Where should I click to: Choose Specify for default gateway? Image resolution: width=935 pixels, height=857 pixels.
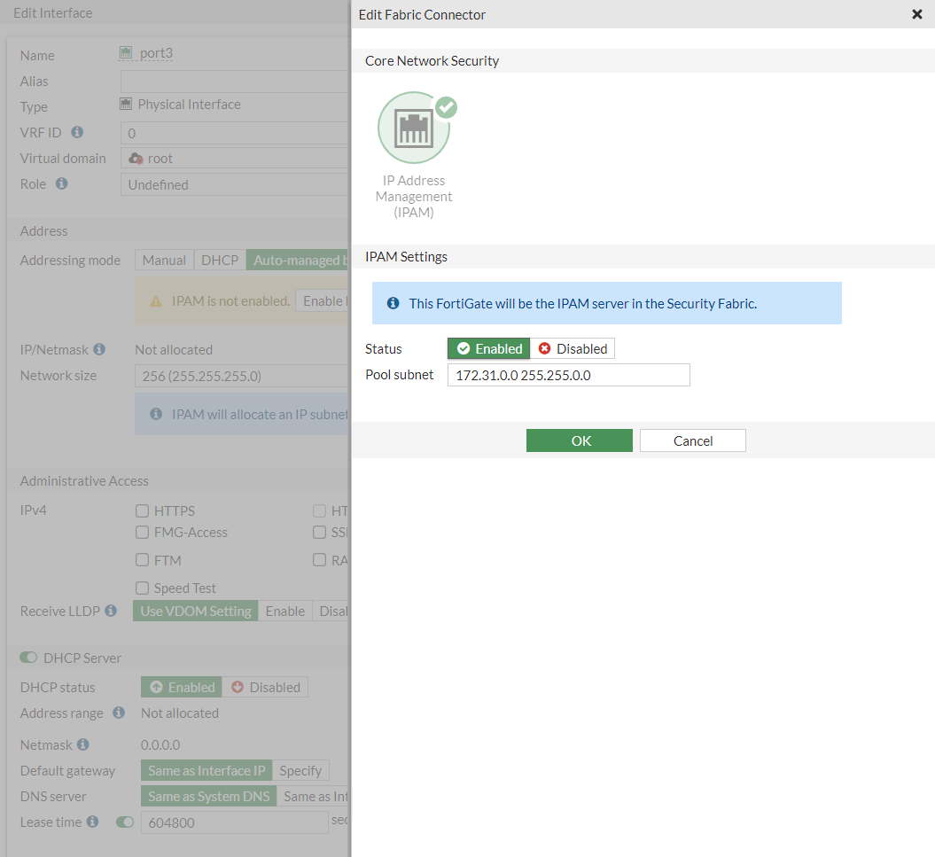click(300, 770)
